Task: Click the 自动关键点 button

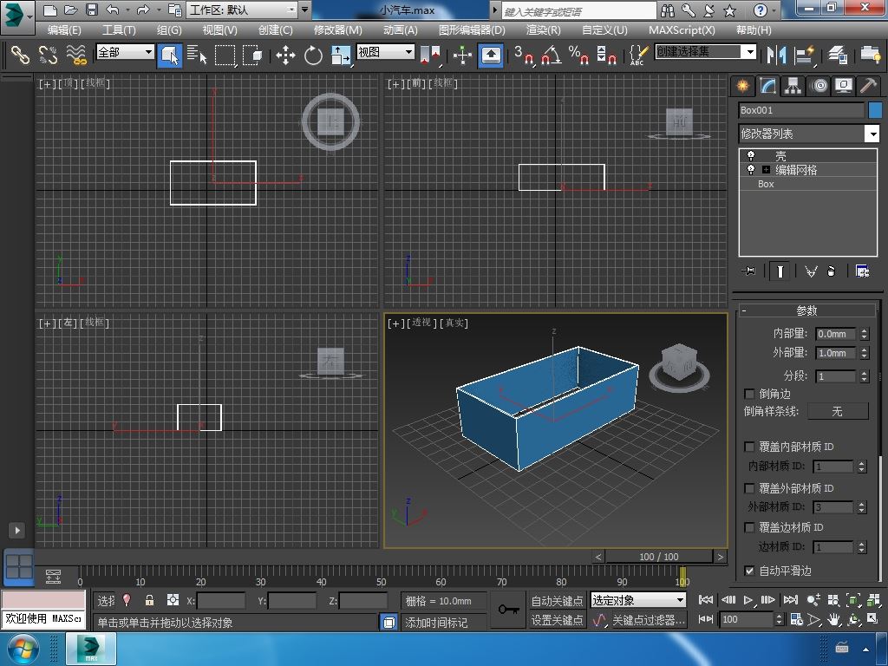Action: pos(557,601)
